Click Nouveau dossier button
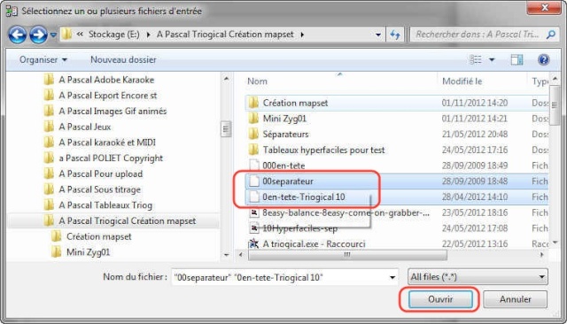This screenshot has height=324, width=567. point(123,59)
